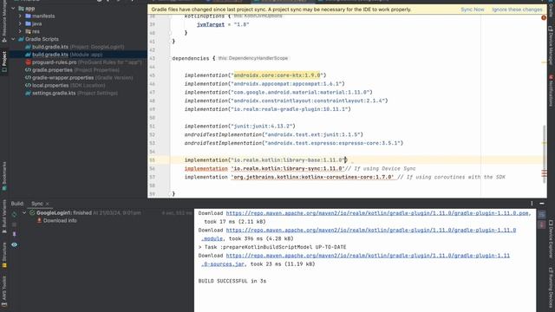Image resolution: width=555 pixels, height=312 pixels.
Task: Open Device Explorer side panel
Action: [x=551, y=239]
